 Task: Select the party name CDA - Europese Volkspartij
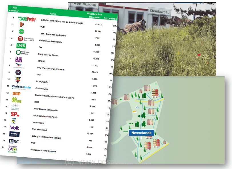pyautogui.click(x=53, y=35)
